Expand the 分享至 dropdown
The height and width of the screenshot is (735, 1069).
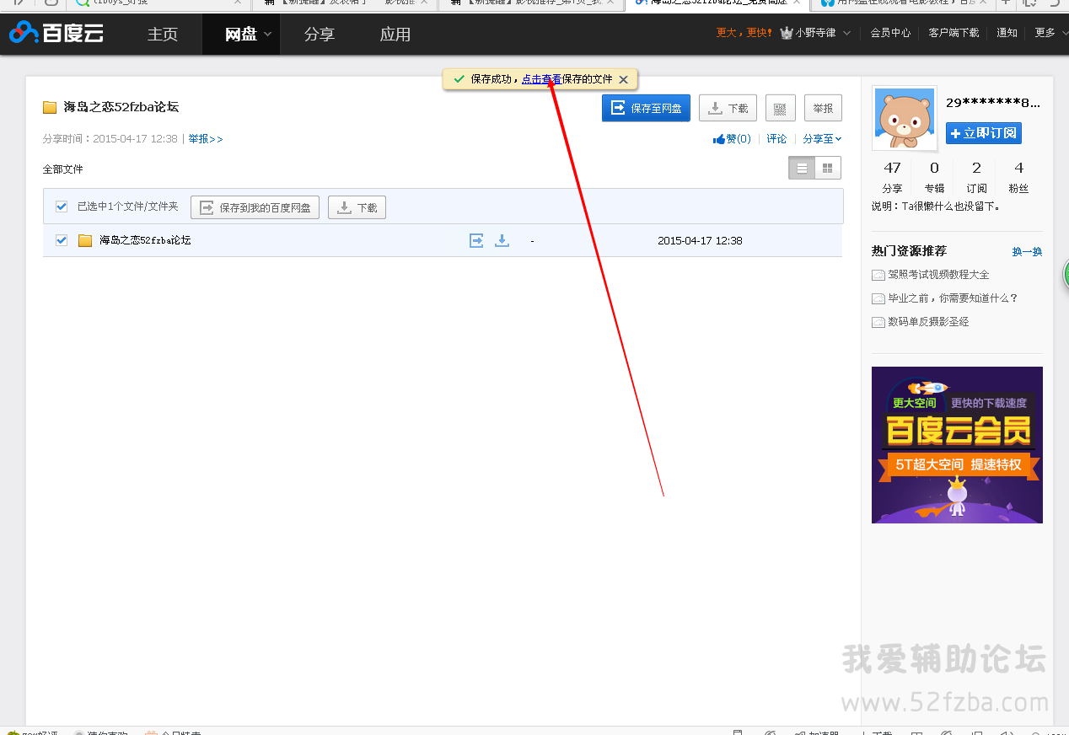point(822,139)
